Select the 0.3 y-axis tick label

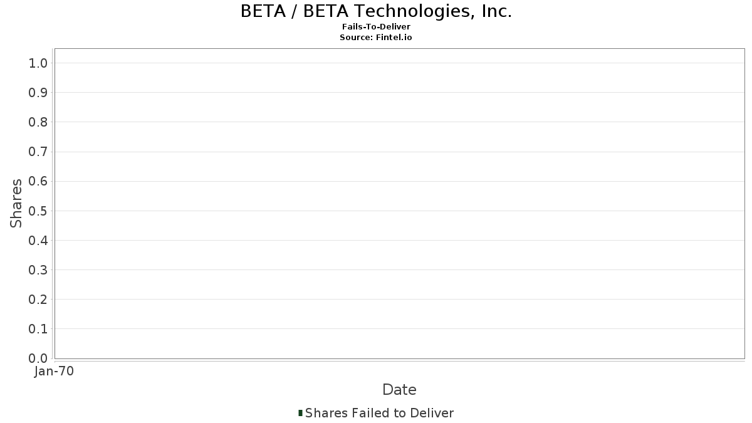[38, 270]
